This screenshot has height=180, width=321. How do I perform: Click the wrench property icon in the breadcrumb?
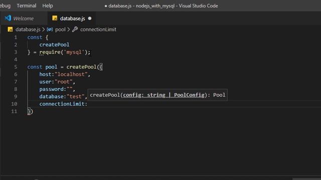(x=75, y=29)
